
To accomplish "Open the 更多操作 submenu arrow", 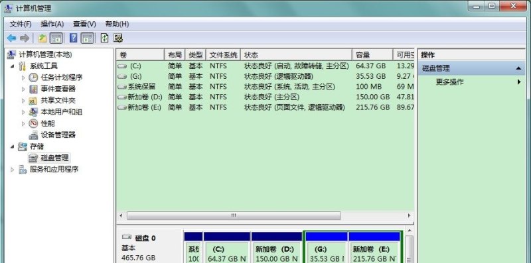I will tap(519, 81).
